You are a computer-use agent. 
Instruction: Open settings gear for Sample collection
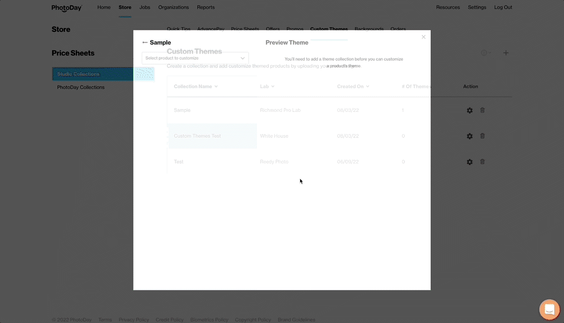coord(470,110)
